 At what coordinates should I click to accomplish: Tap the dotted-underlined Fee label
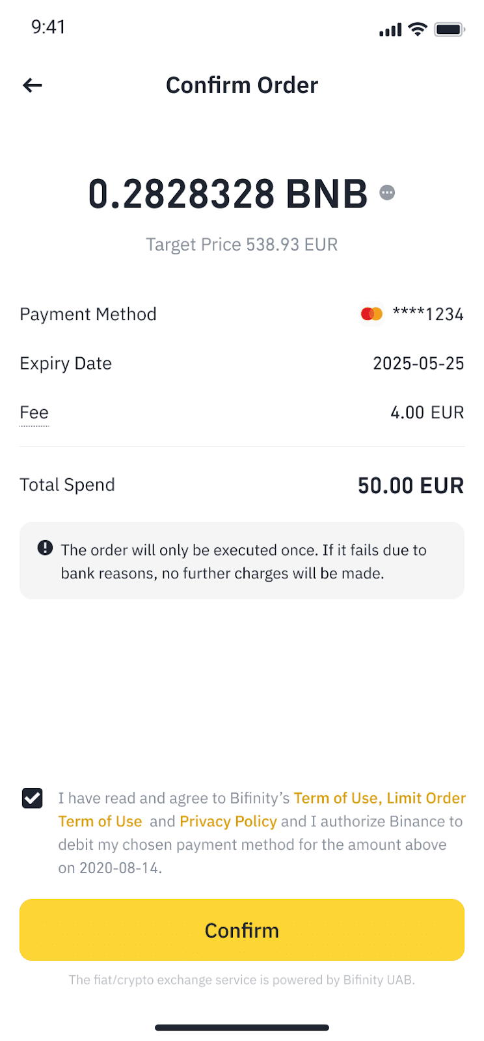(x=34, y=413)
